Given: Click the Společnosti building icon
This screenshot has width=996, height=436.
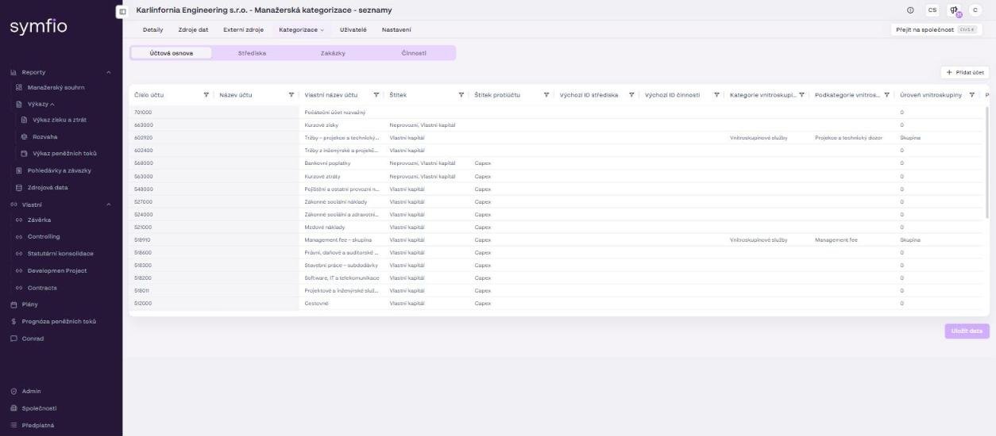Looking at the screenshot, I should (14, 408).
